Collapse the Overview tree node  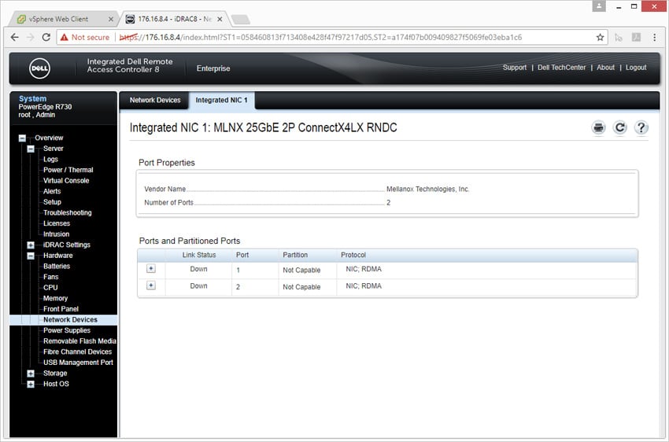(x=22, y=138)
